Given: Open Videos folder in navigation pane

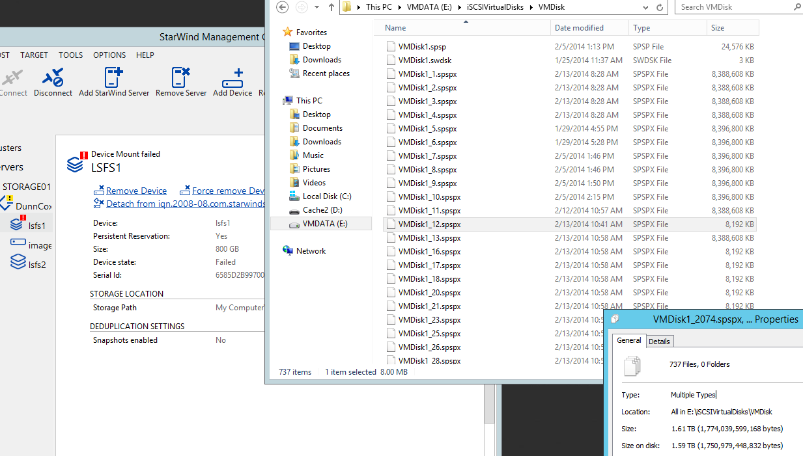Looking at the screenshot, I should pos(314,183).
